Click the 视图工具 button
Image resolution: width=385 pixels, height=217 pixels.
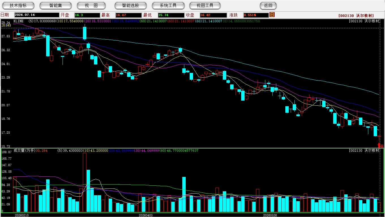point(205,5)
